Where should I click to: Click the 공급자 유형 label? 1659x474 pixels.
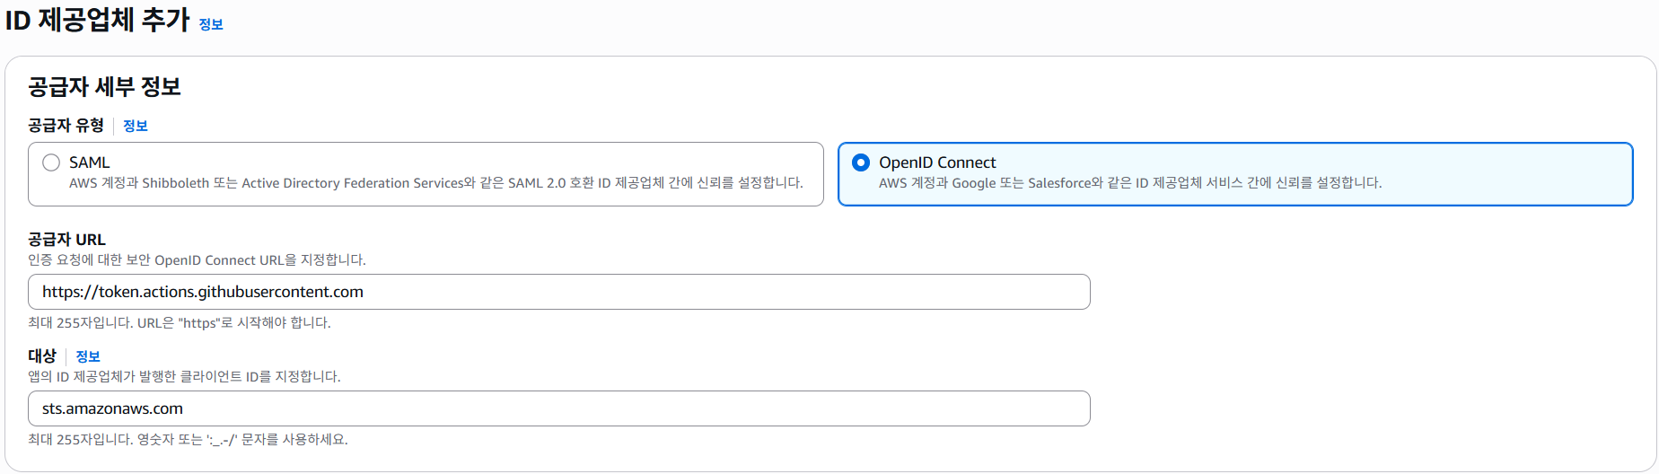pyautogui.click(x=66, y=126)
